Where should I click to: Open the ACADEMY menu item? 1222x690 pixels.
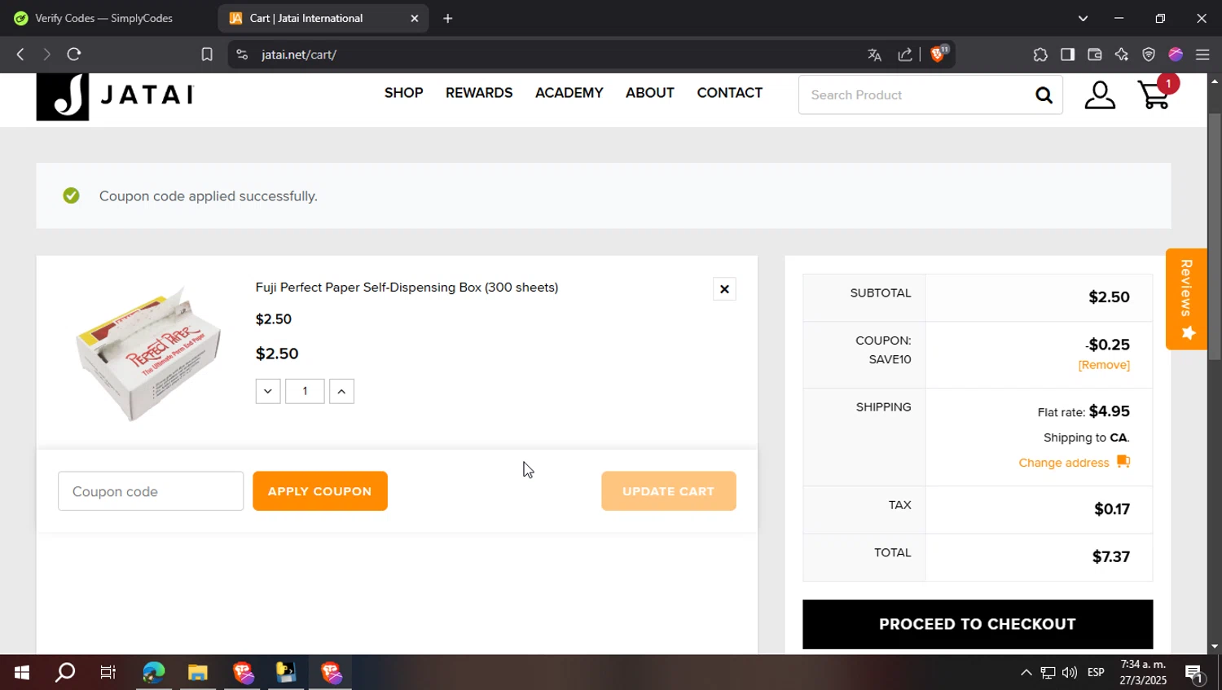(569, 93)
